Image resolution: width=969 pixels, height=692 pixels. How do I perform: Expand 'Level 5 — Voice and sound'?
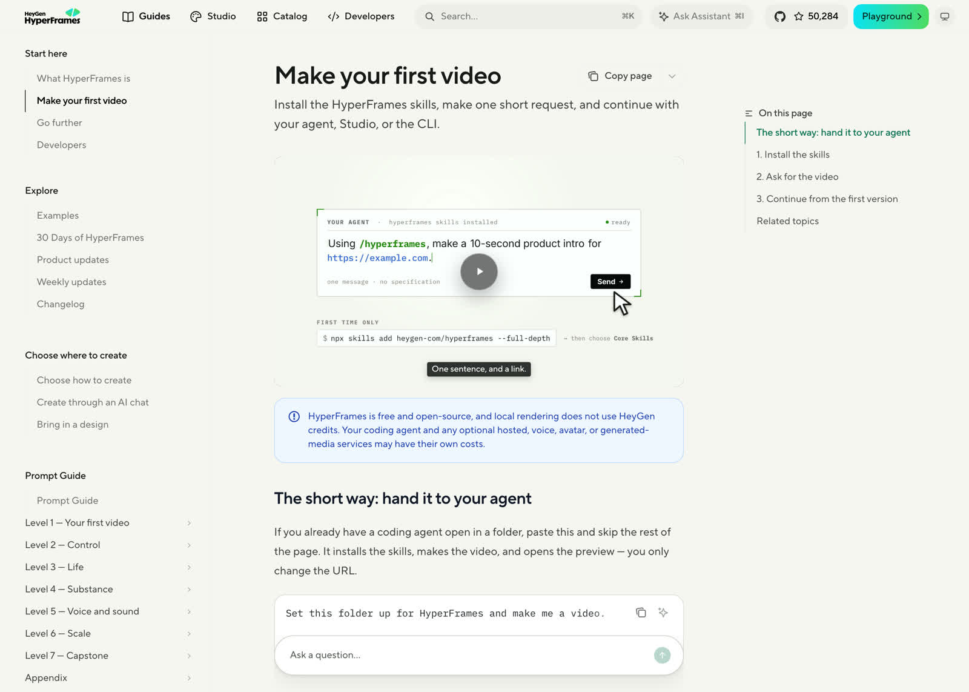pyautogui.click(x=108, y=611)
